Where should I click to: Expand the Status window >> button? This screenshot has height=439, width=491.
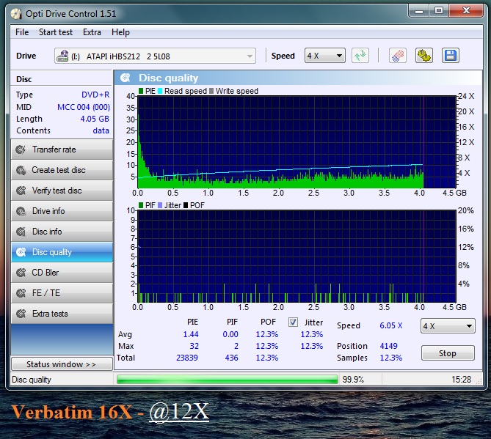click(x=62, y=364)
